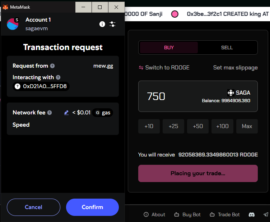Cancel the transaction request

tap(34, 207)
